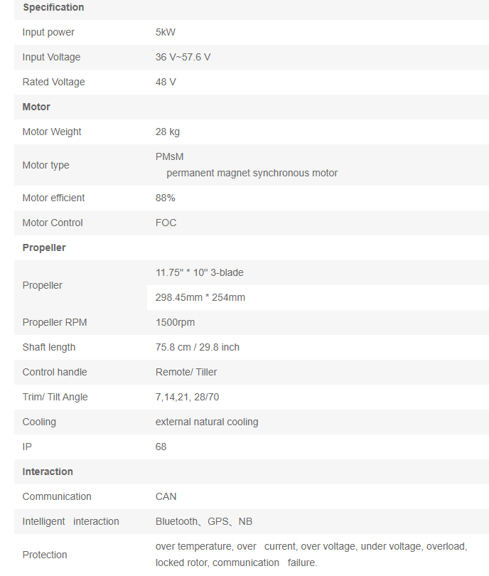Select the Remote/ Tiller control handle value
This screenshot has width=489, height=576.
pos(186,372)
